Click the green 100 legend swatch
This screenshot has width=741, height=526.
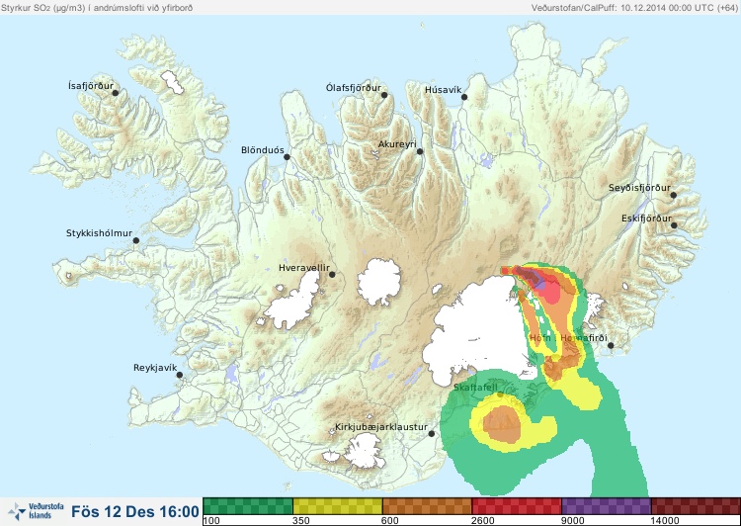tap(248, 506)
